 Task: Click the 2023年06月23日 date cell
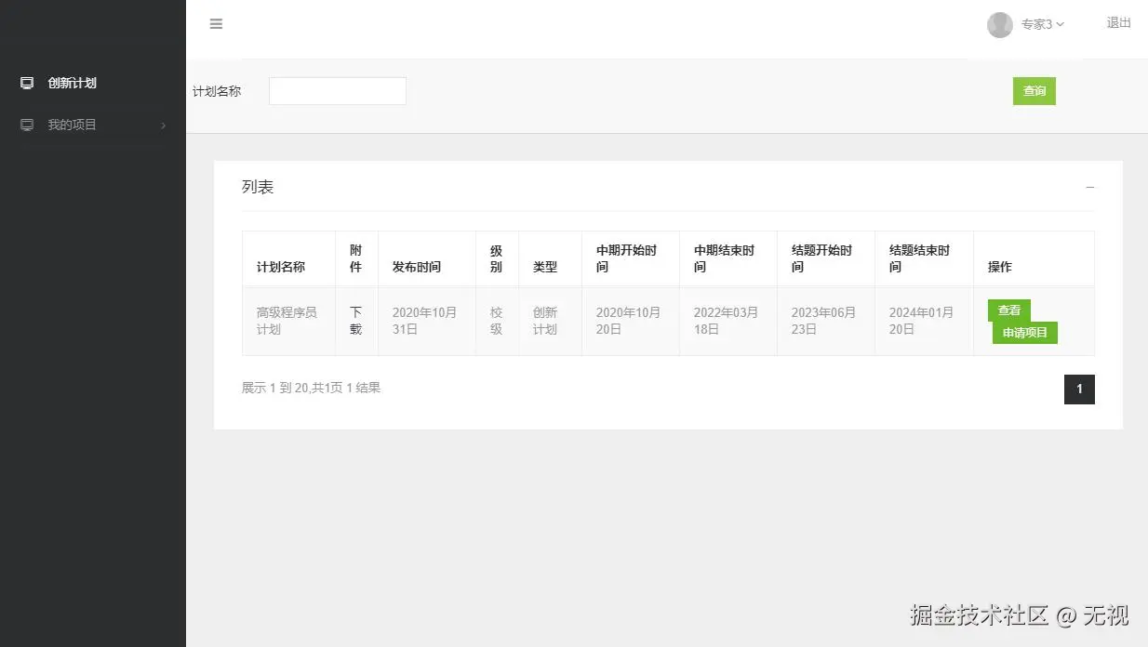(x=824, y=321)
